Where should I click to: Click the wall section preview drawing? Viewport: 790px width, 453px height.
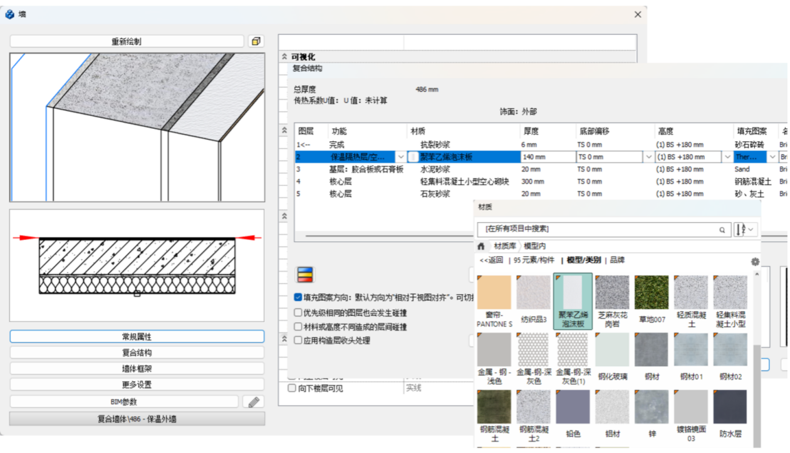click(x=137, y=266)
